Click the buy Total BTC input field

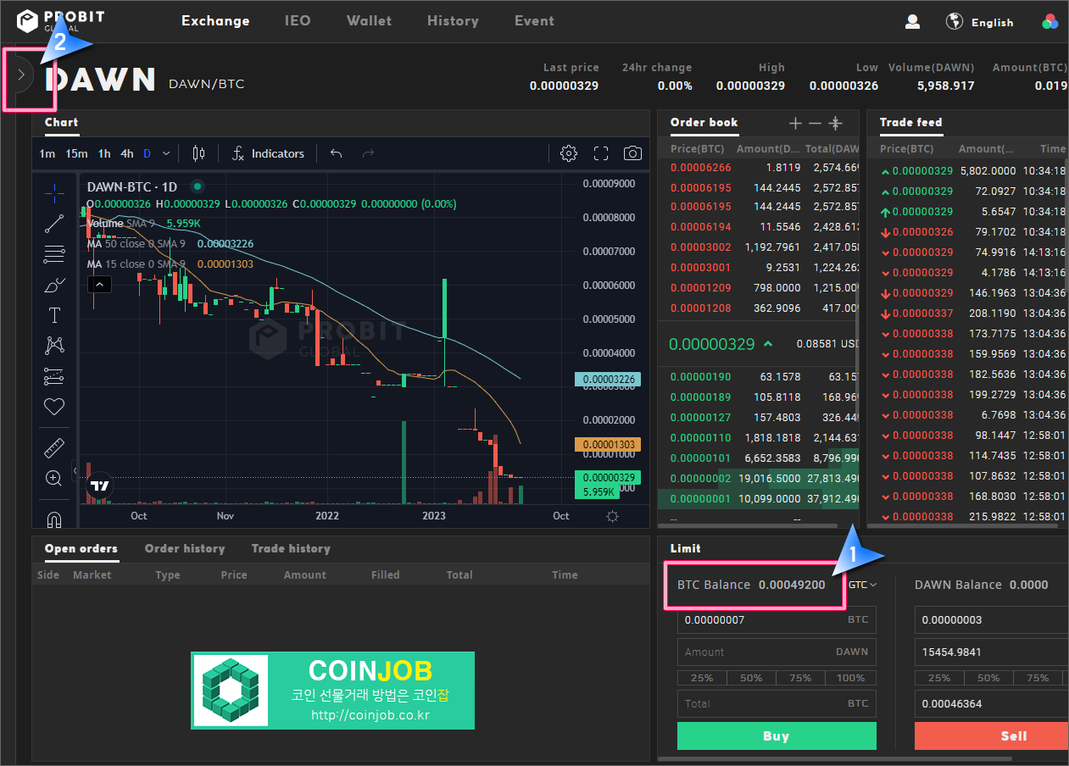pyautogui.click(x=777, y=703)
